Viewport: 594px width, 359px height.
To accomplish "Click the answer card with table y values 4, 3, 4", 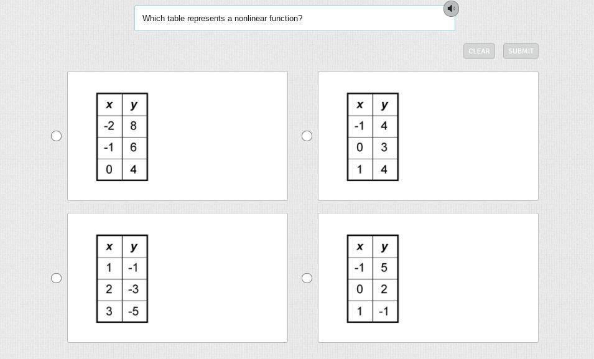I will click(428, 136).
